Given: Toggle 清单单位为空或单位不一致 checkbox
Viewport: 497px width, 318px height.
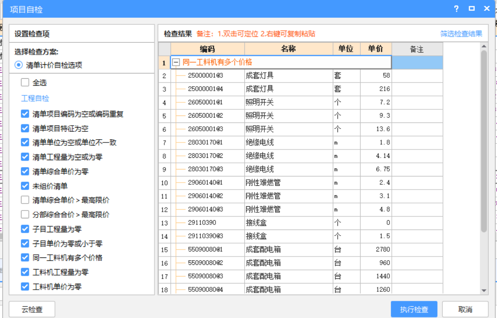Looking at the screenshot, I should coord(25,142).
